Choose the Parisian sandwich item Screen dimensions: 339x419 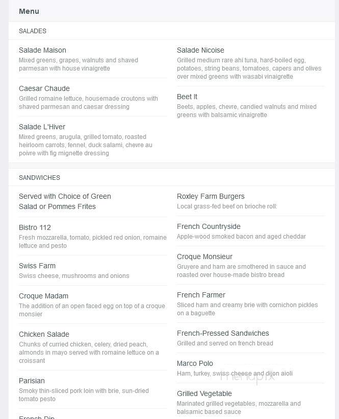[32, 381]
